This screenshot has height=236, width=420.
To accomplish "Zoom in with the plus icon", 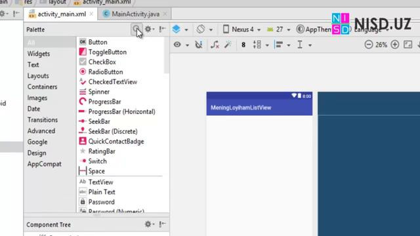I will (x=395, y=45).
